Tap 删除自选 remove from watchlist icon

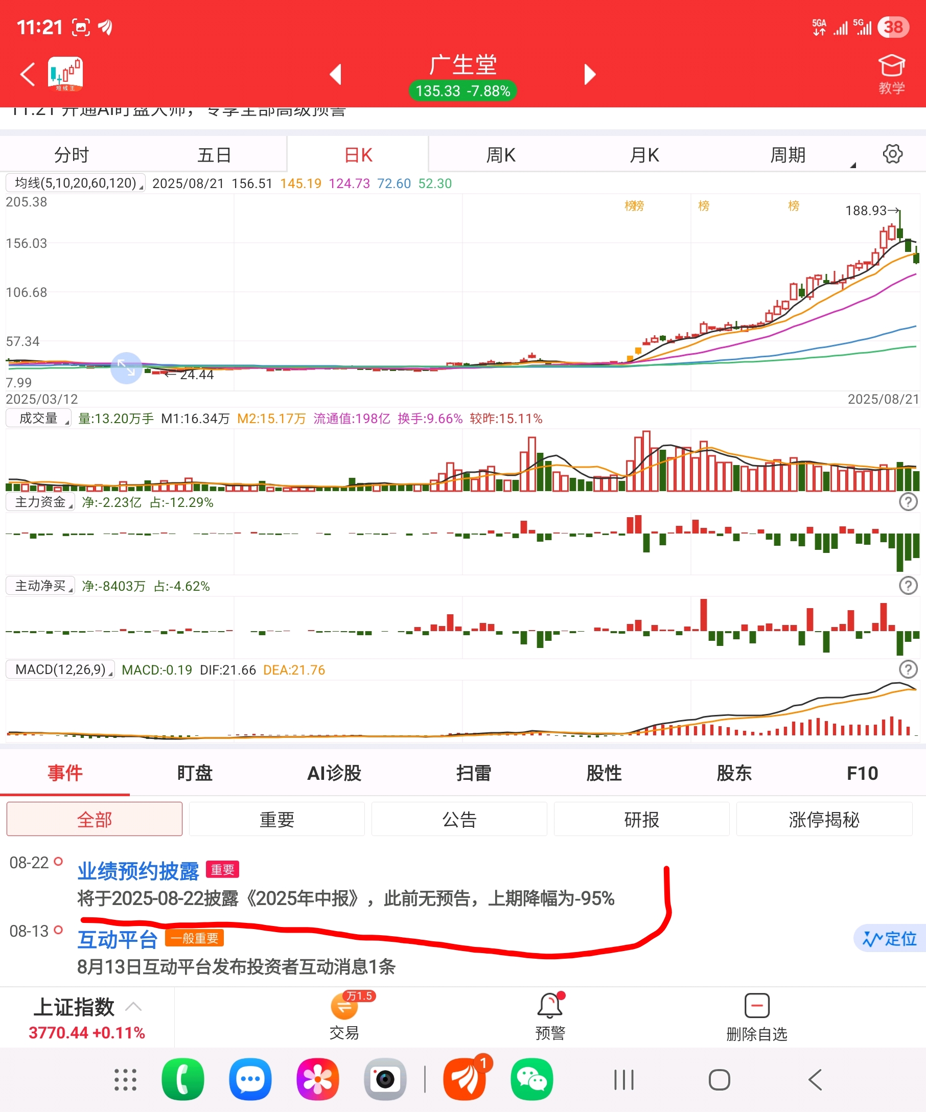[756, 1017]
